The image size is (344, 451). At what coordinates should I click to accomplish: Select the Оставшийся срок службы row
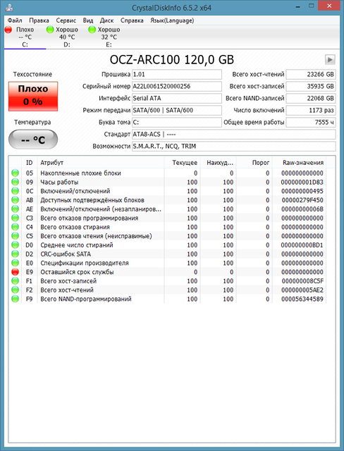[x=168, y=272]
